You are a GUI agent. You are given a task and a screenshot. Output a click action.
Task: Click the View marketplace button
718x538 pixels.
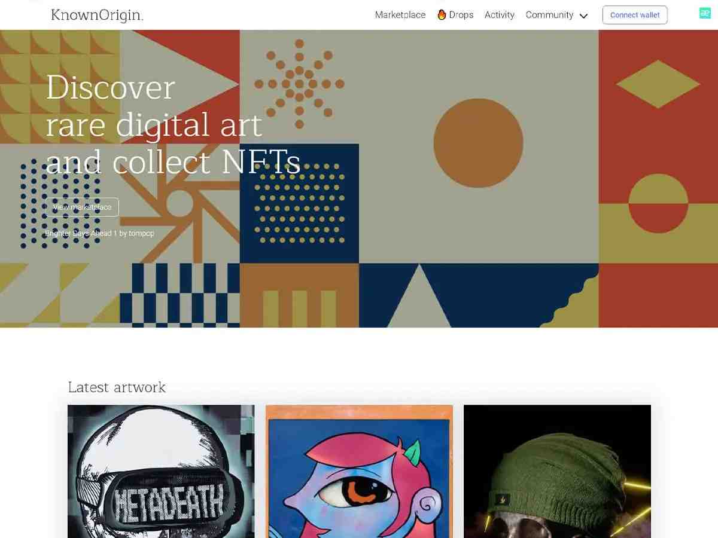click(x=82, y=207)
